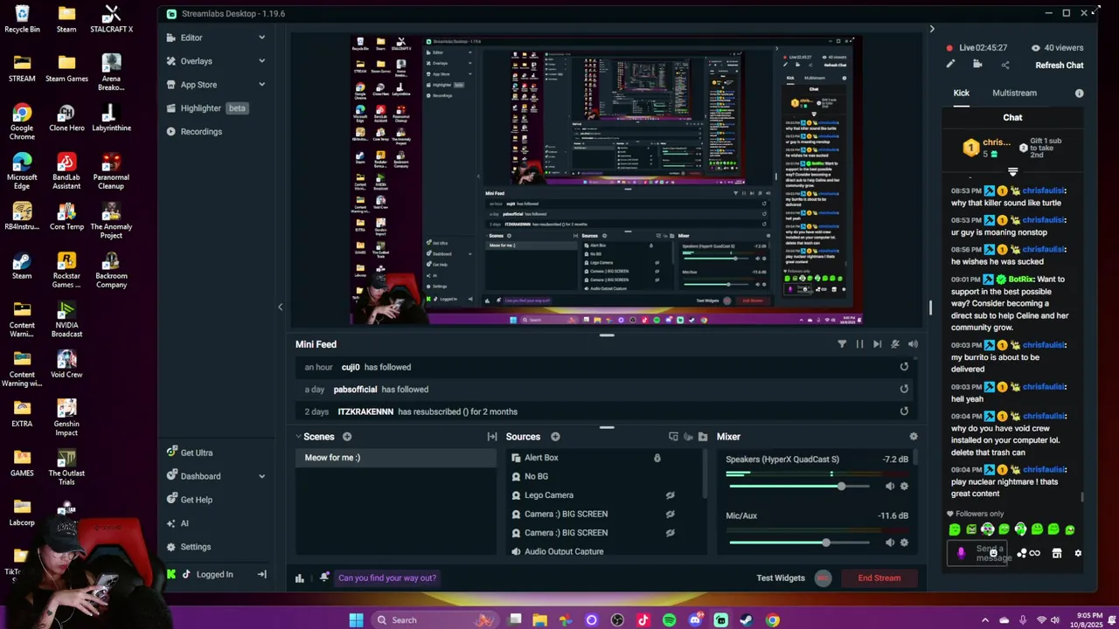
Task: Click Refresh Chat
Action: pyautogui.click(x=1060, y=66)
